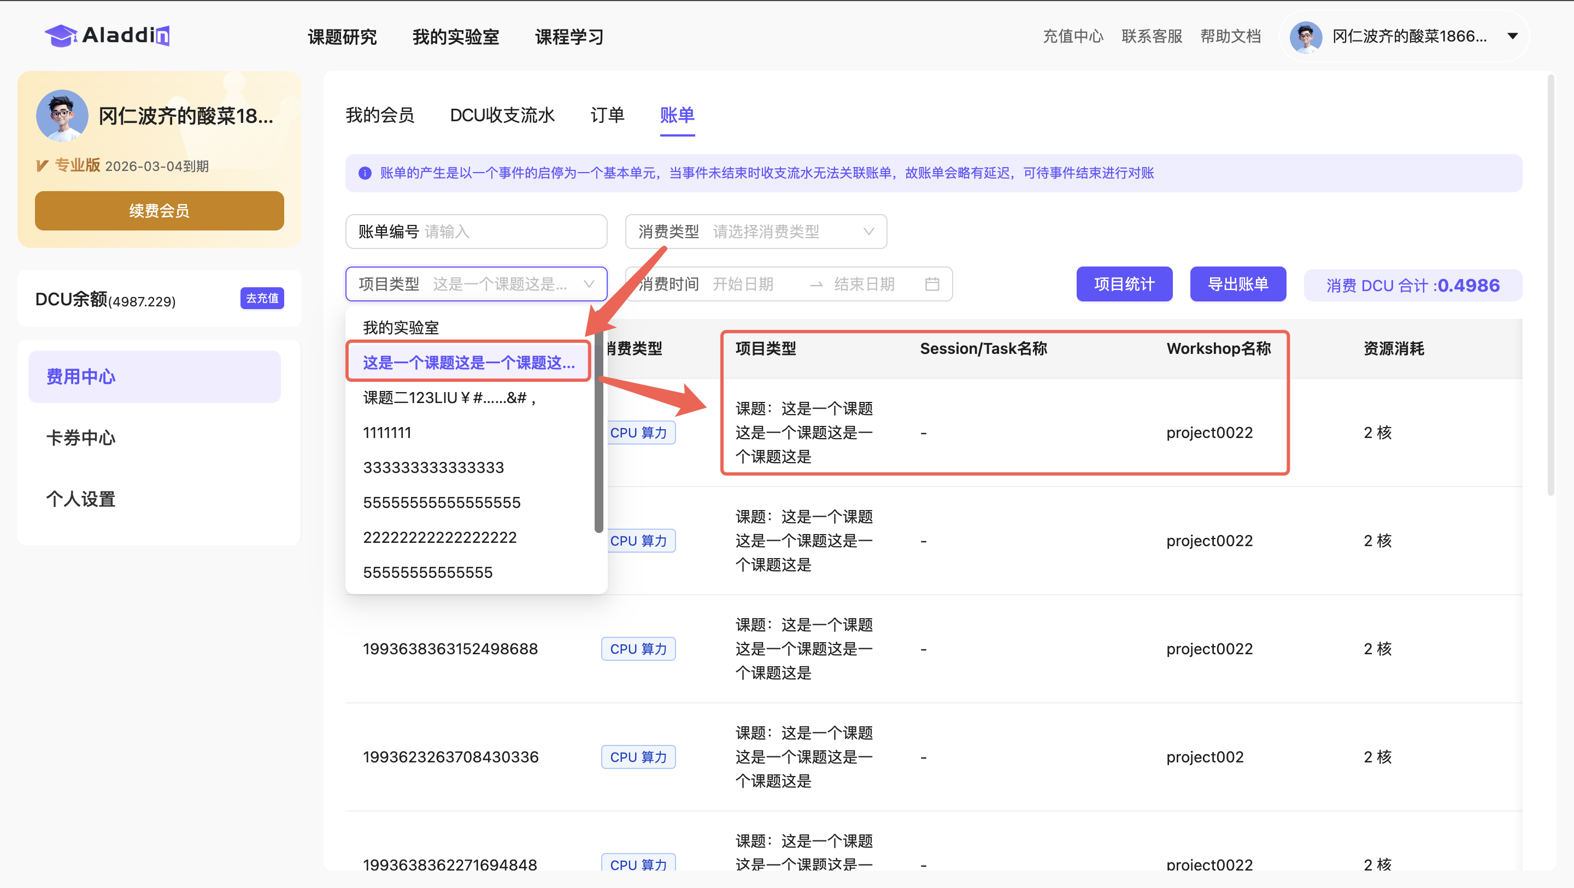Open the 订单 tab
The height and width of the screenshot is (888, 1574).
[x=607, y=115]
